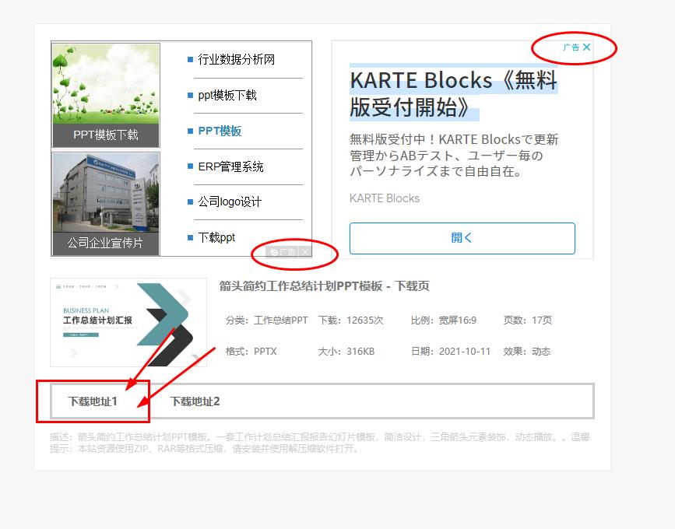Click the 公司企业宣传片 building thumbnail
675x529 pixels.
coord(105,198)
